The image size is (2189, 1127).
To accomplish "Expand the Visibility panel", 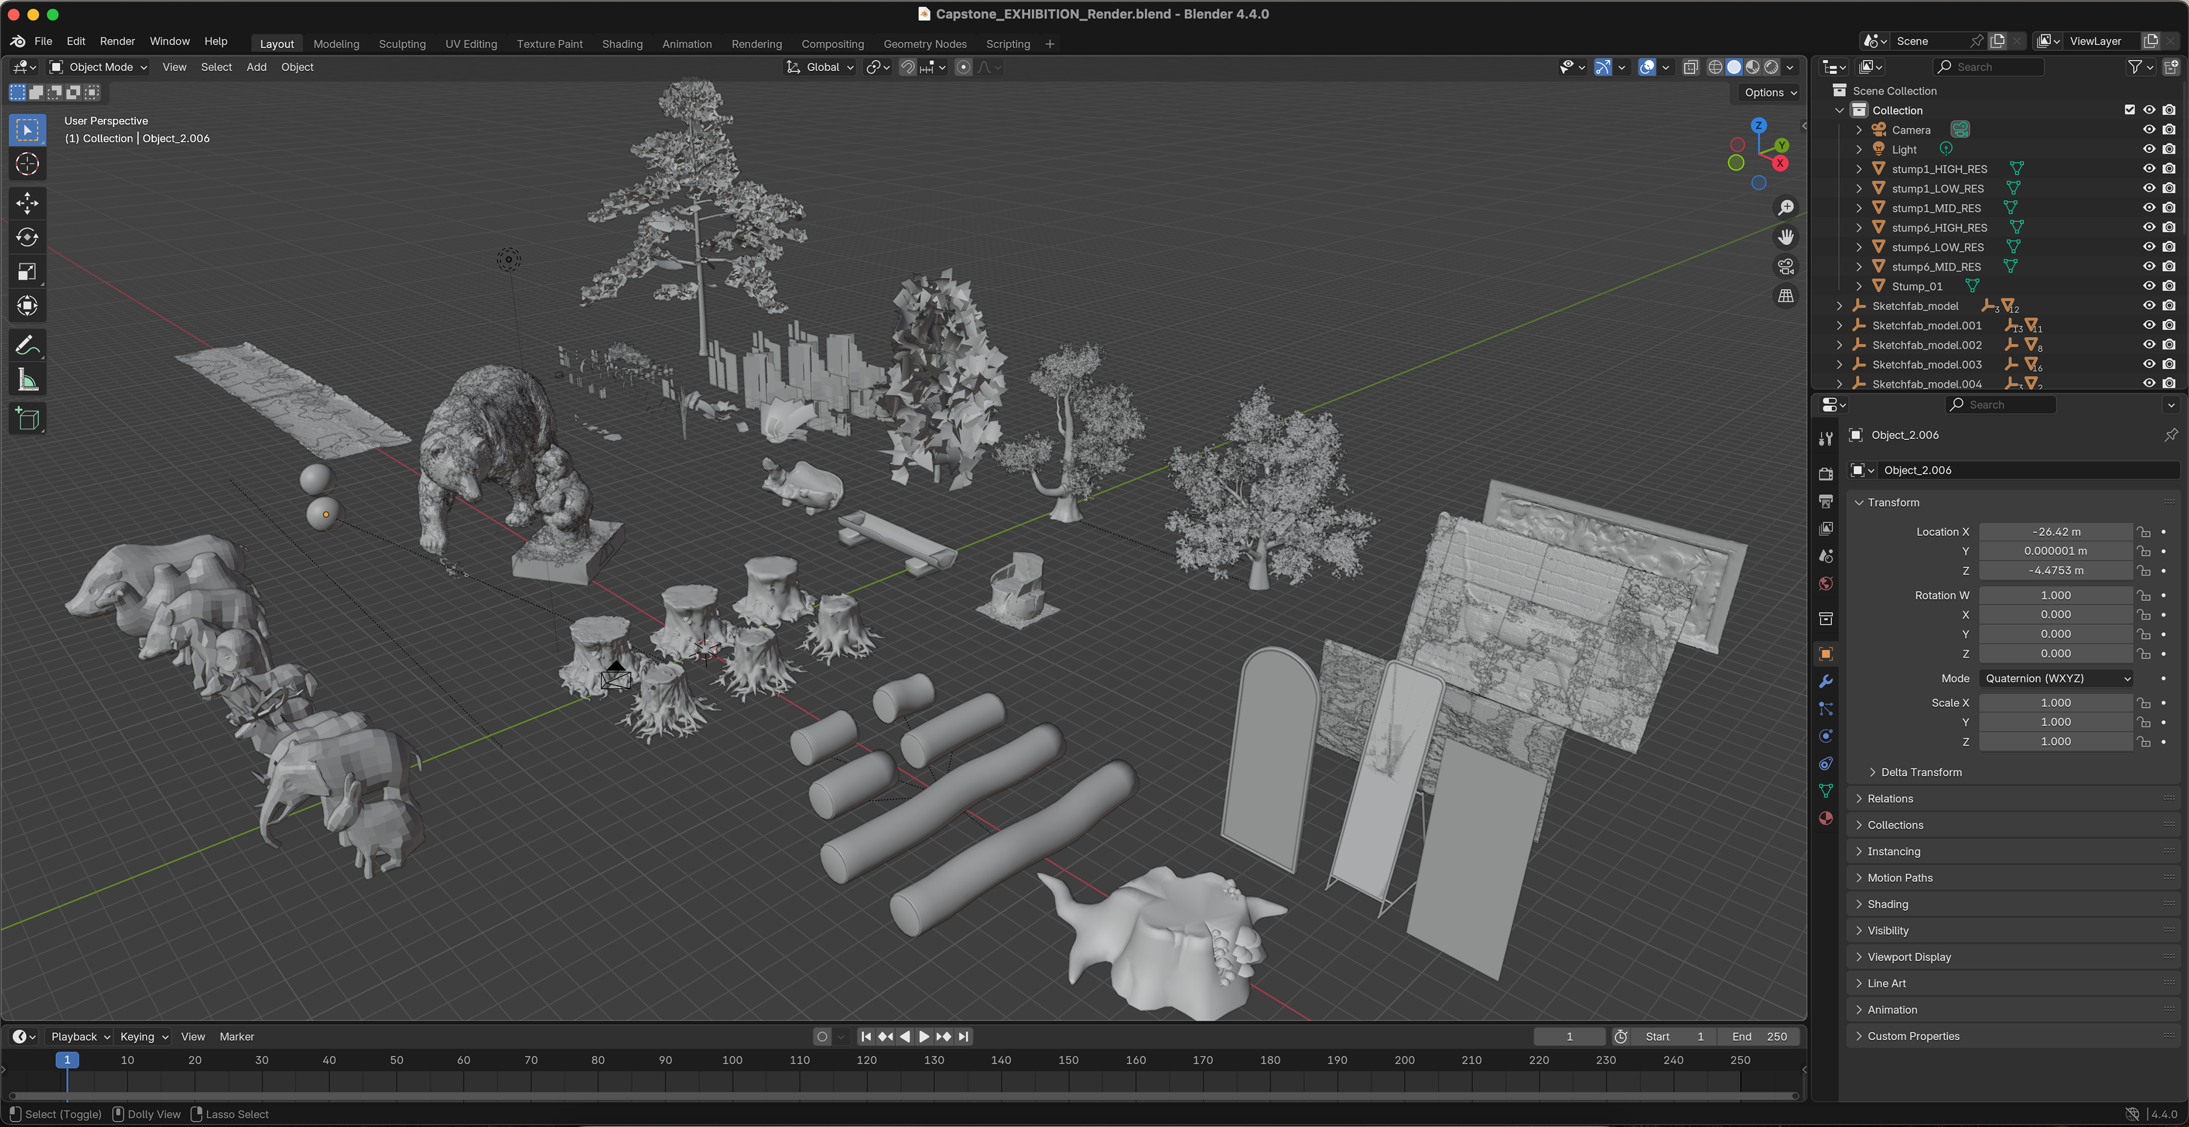I will pyautogui.click(x=1887, y=931).
